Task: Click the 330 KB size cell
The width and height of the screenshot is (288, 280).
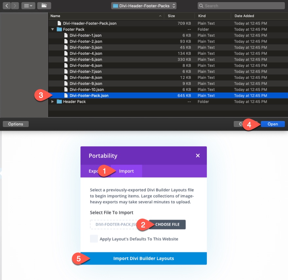Action: coord(184,59)
